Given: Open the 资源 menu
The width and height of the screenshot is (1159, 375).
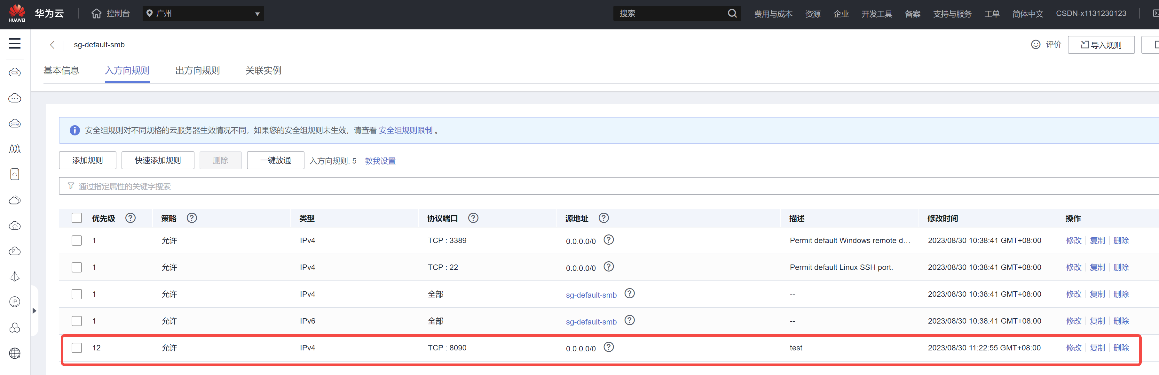Looking at the screenshot, I should click(813, 14).
